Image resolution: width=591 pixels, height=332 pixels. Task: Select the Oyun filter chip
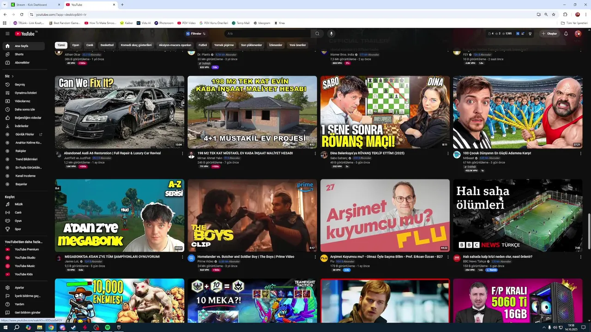(x=76, y=45)
